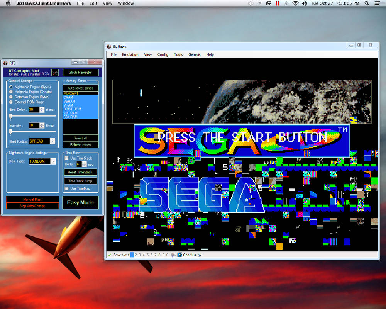Screen dimensions: 386x309
Task: Open the Apple menu
Action: pyautogui.click(x=8, y=3)
